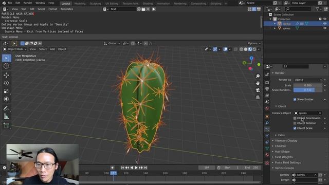Open the viewport Add menu
Screen dimensions: 329x185
pos(52,49)
